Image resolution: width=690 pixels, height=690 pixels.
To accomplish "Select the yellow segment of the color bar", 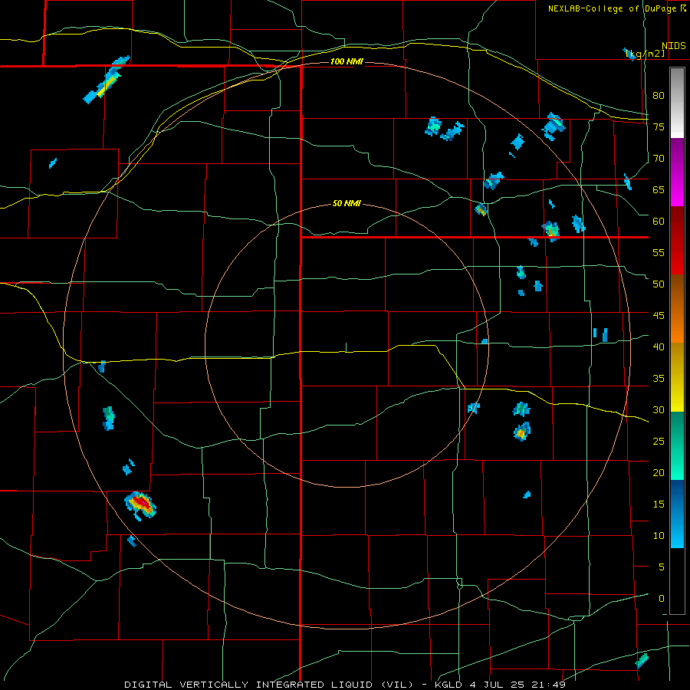I will pyautogui.click(x=677, y=377).
